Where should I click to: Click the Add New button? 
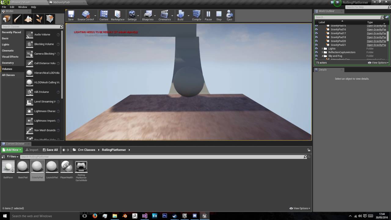[12, 150]
